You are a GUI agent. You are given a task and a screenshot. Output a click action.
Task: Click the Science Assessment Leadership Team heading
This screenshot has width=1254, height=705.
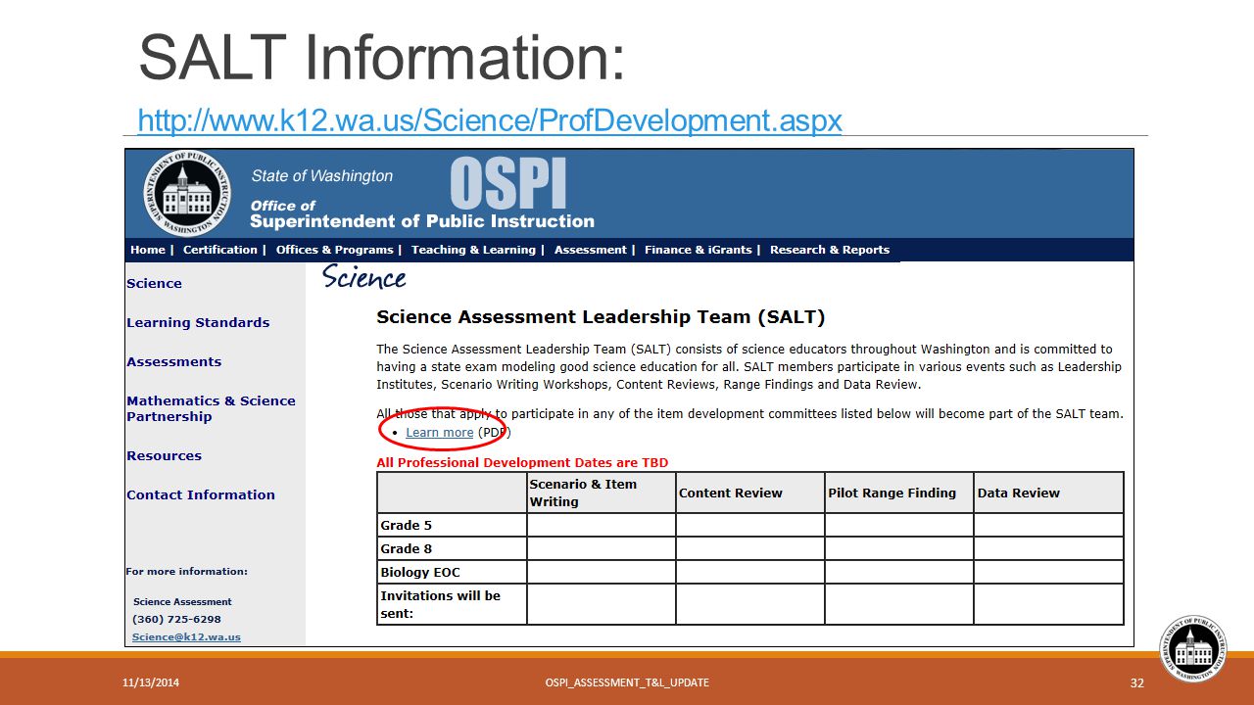pyautogui.click(x=601, y=317)
